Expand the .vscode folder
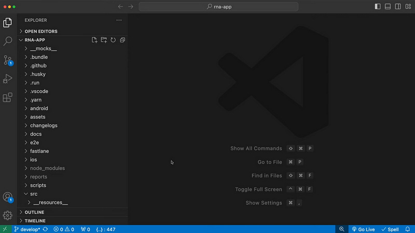The image size is (415, 233). click(x=73, y=91)
